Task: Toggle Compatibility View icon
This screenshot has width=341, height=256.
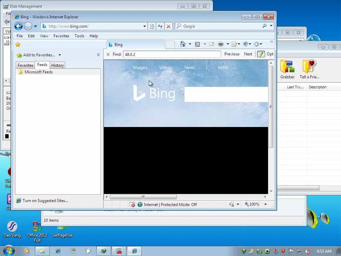Action: point(152,26)
